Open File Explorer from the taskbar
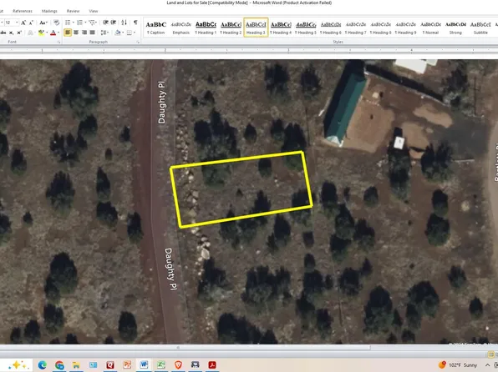498x372 pixels. [76, 365]
